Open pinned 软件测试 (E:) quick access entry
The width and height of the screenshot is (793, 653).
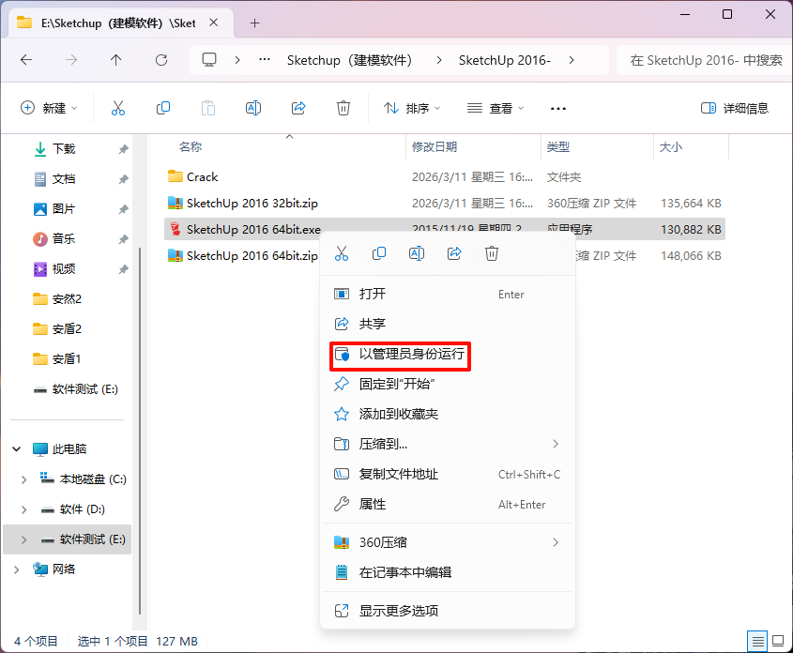tap(85, 389)
